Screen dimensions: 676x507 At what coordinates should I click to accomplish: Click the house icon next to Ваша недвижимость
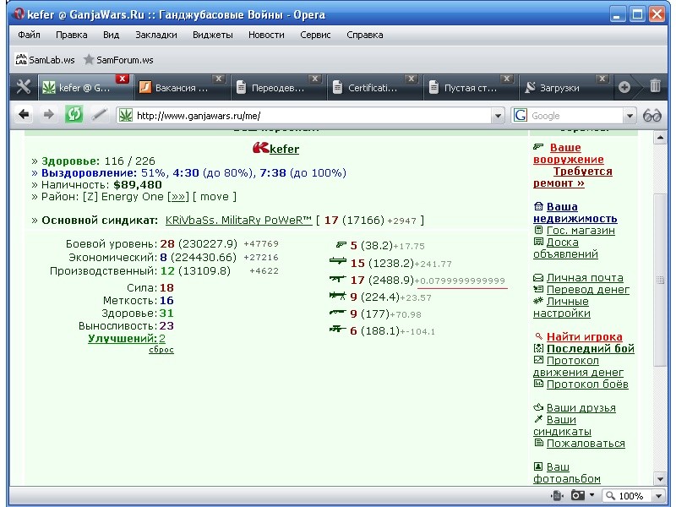538,206
